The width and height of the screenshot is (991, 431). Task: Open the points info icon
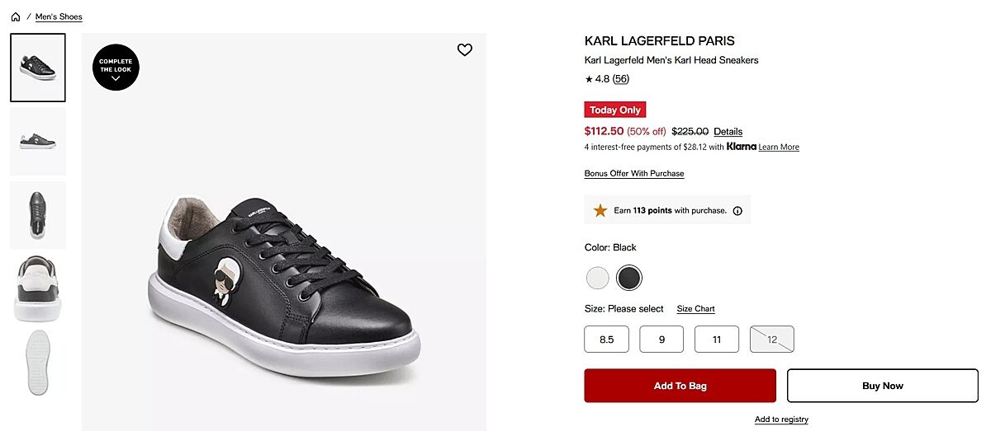[x=737, y=211]
